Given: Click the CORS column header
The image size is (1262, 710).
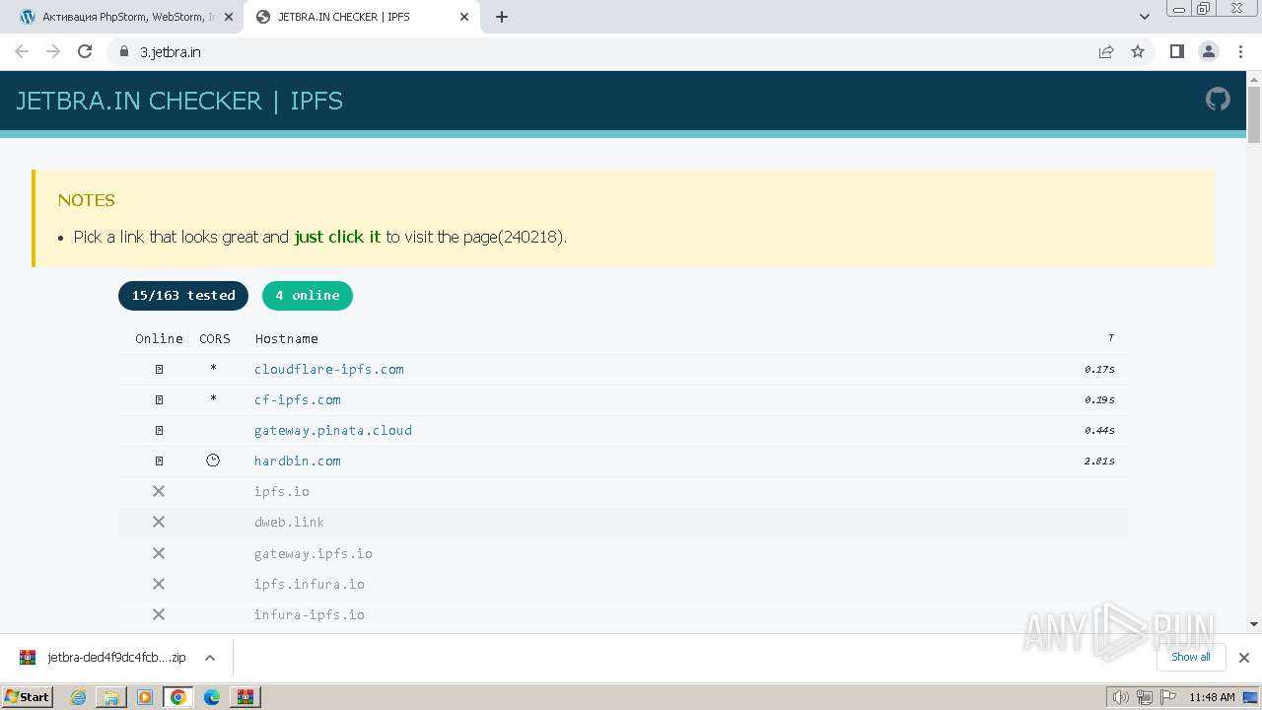Looking at the screenshot, I should tap(215, 338).
